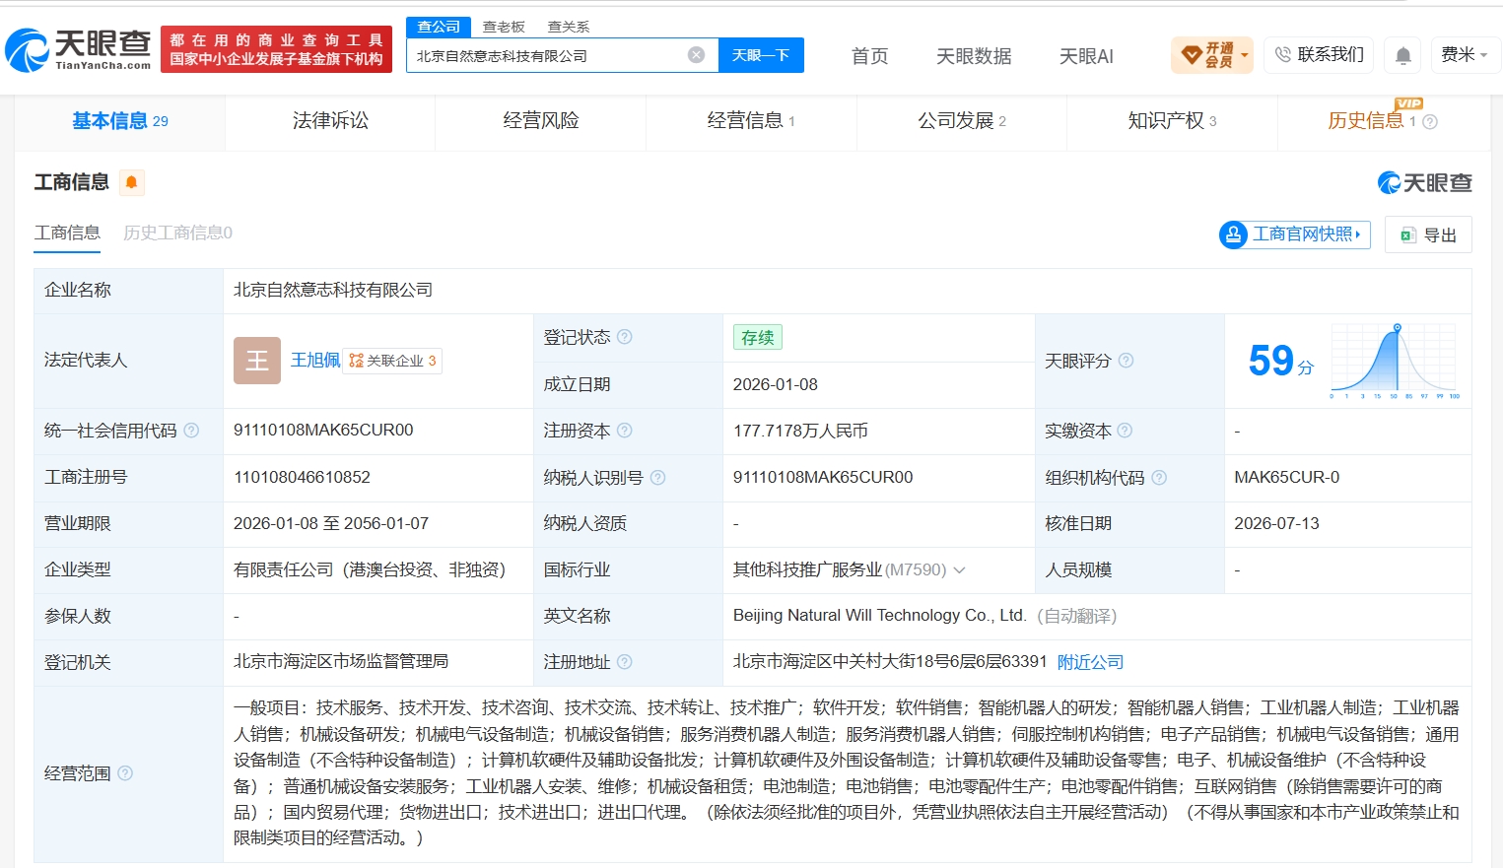Switch to 知识产权 tab
The image size is (1503, 868).
(x=1172, y=121)
